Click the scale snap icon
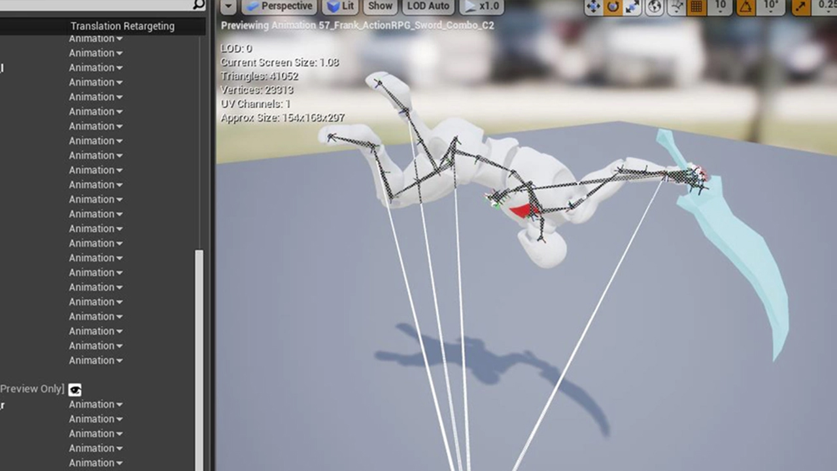 (801, 7)
